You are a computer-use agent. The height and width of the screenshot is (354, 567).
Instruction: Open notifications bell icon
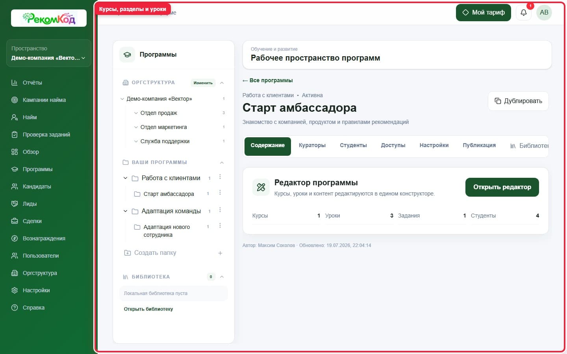(x=524, y=13)
